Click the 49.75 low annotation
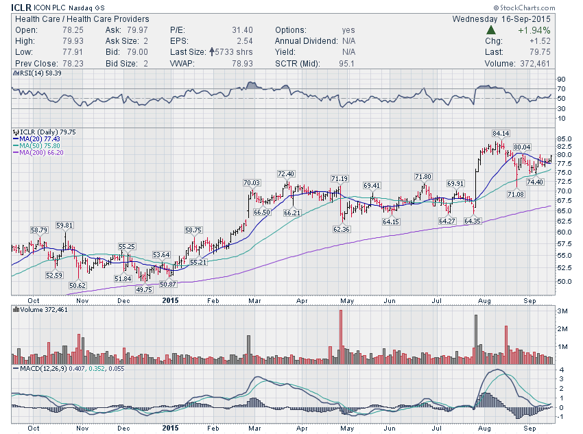Viewport: 583px width, 434px height. click(144, 289)
